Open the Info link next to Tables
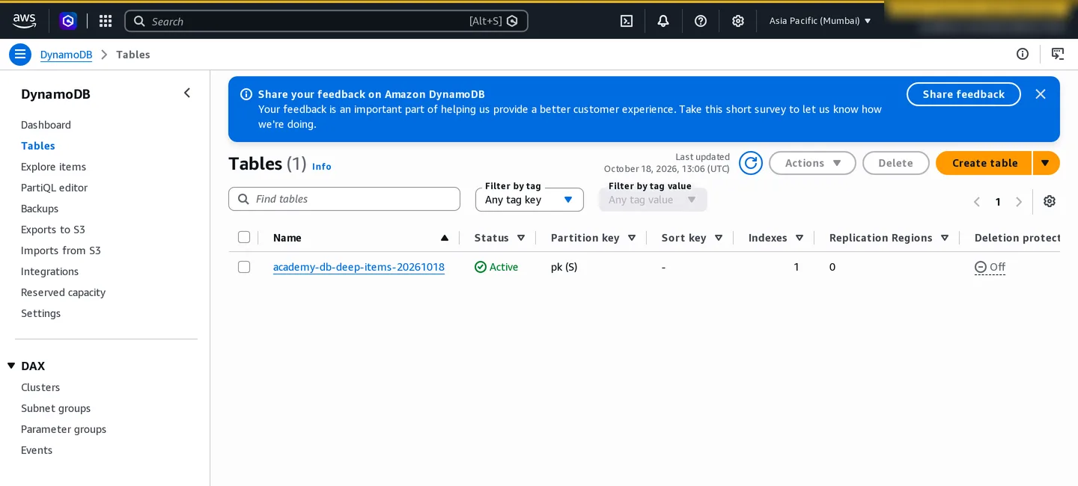 point(321,166)
